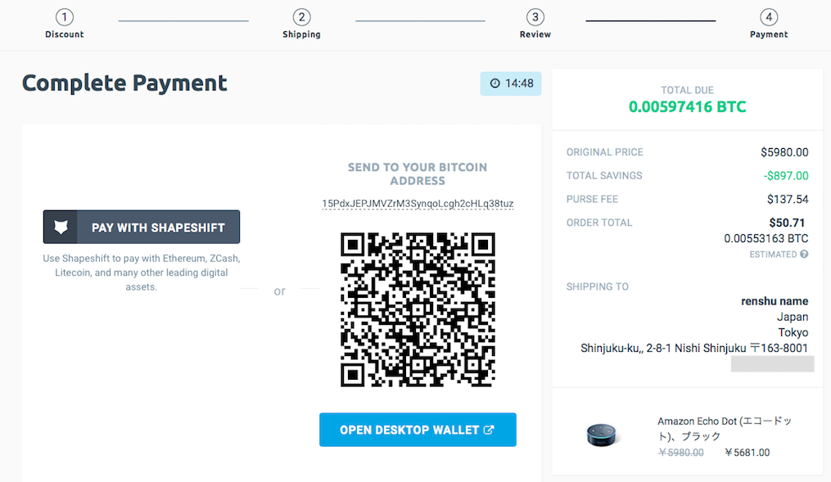Click the 14:48 countdown timer badge
This screenshot has width=831, height=482.
click(x=511, y=83)
